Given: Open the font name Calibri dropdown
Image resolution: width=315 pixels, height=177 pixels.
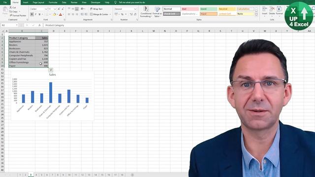Looking at the screenshot, I should point(46,9).
